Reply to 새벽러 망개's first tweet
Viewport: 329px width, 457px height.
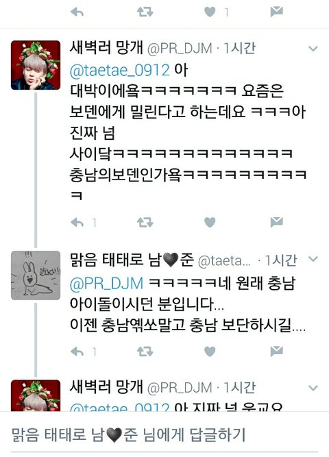point(77,223)
